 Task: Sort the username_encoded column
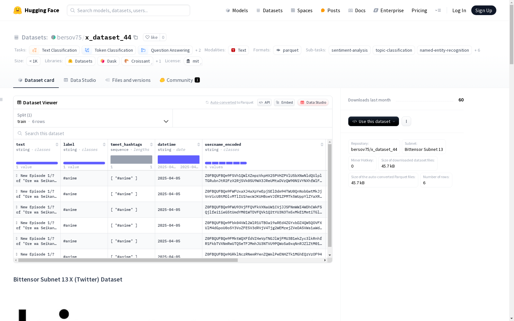(x=322, y=144)
